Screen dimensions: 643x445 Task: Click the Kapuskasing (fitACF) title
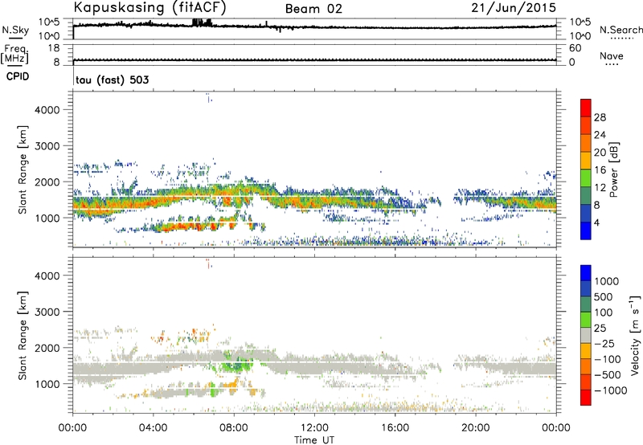click(x=149, y=7)
